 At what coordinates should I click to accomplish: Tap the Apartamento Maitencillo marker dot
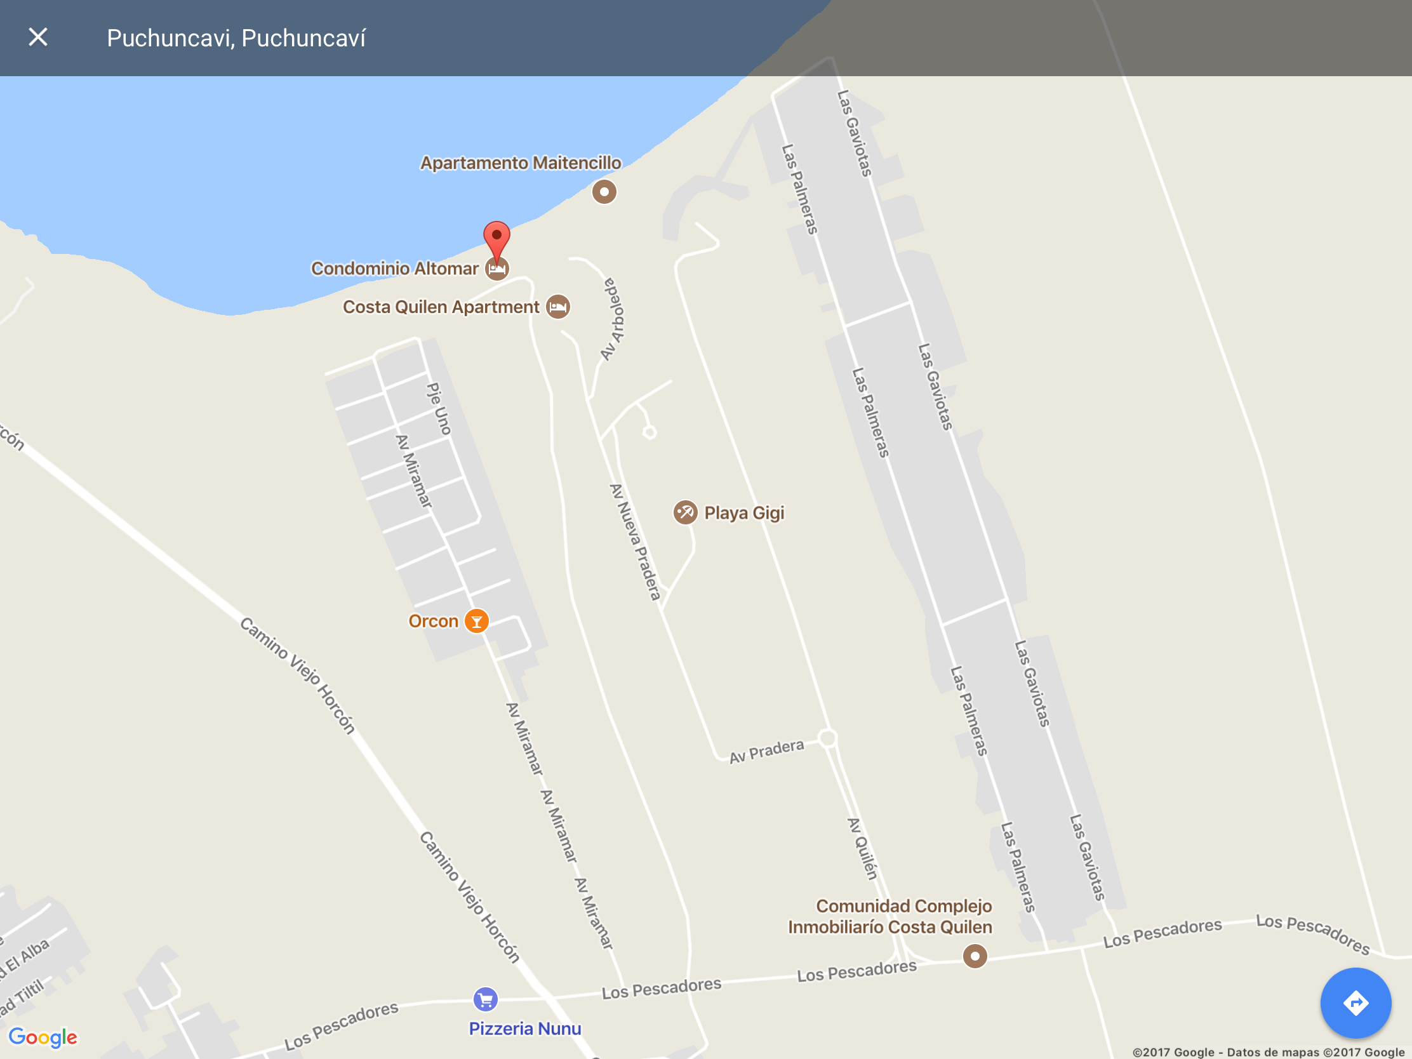point(604,192)
